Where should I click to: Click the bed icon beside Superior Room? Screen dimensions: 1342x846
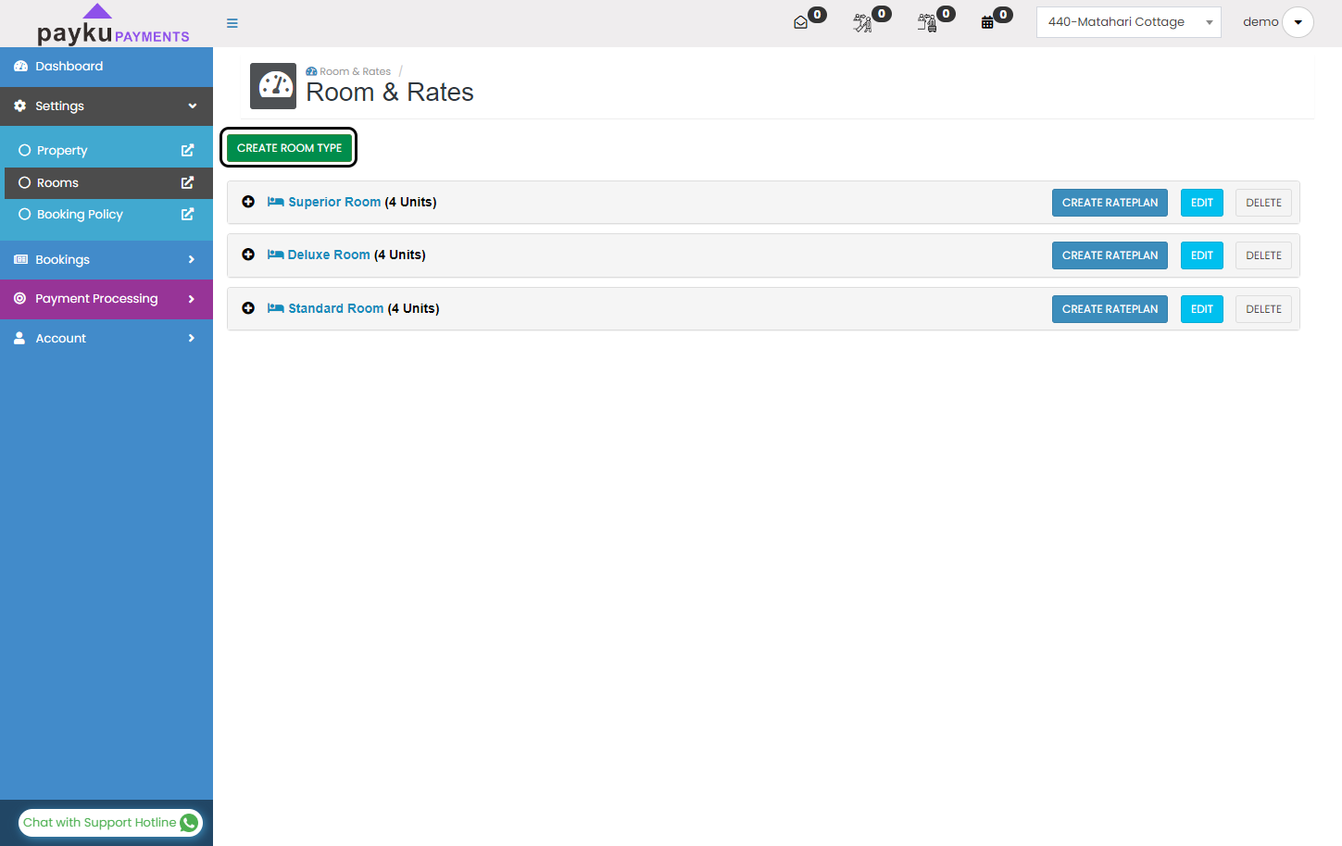276,202
